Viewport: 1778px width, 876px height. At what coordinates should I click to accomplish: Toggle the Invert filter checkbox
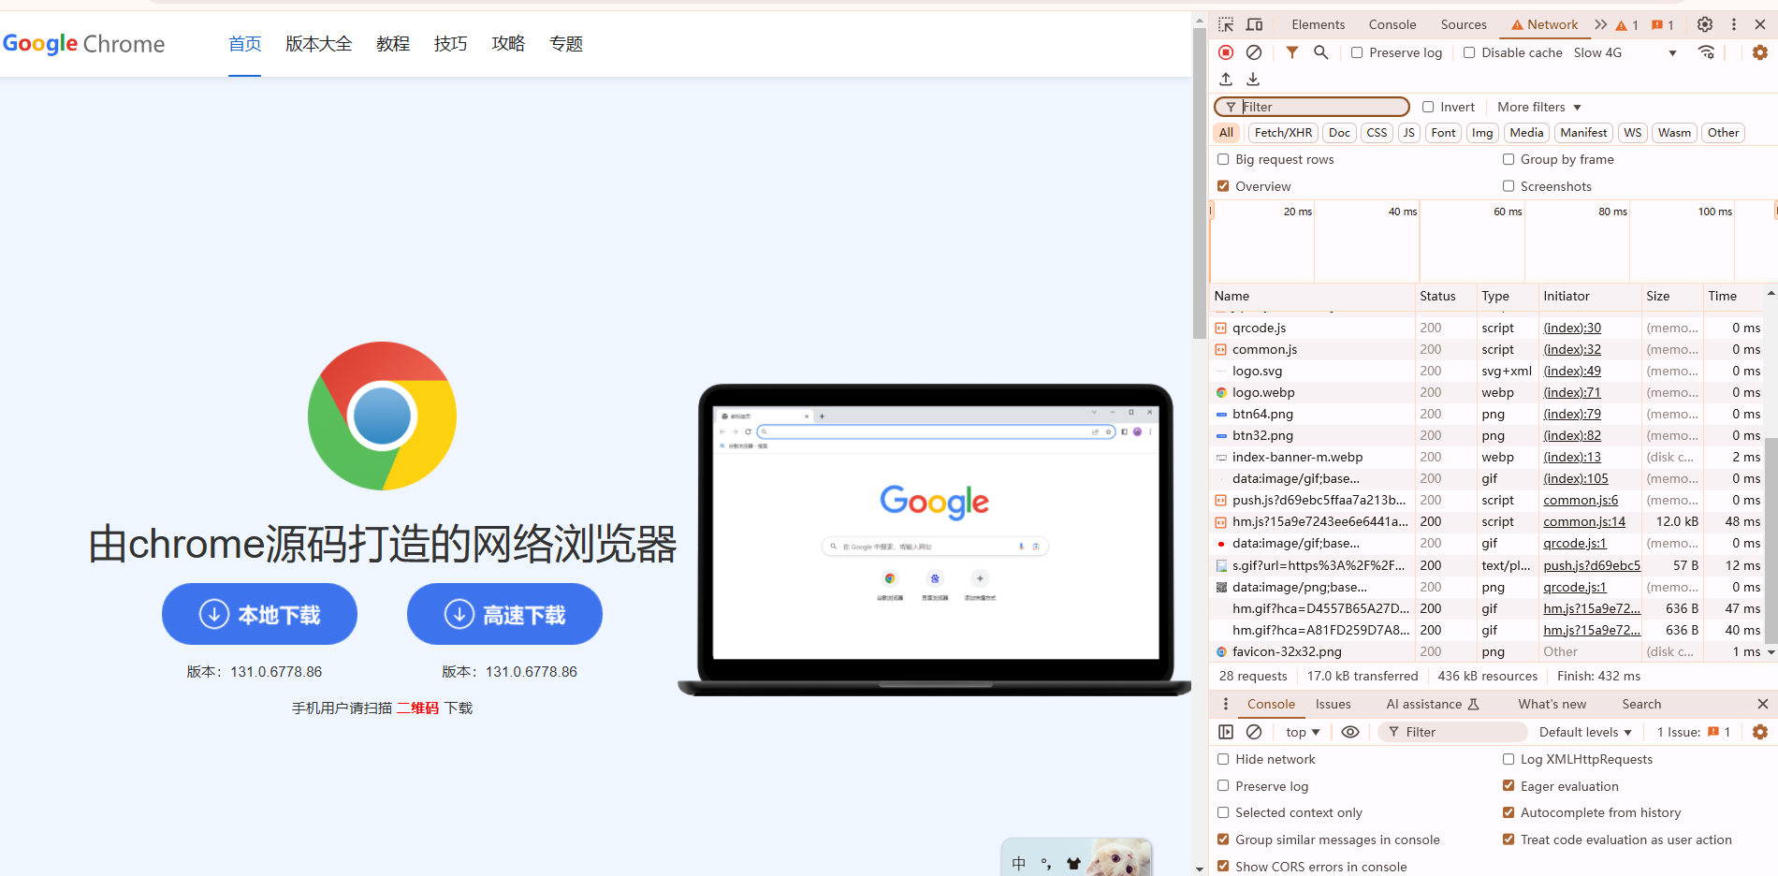point(1428,107)
